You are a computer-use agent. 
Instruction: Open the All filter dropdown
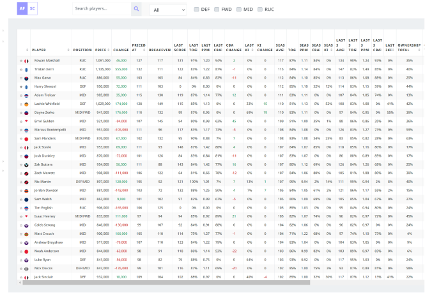[167, 10]
